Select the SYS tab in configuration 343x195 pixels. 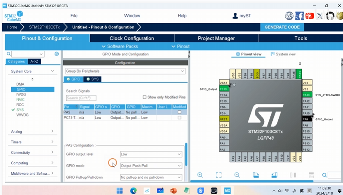(92, 79)
